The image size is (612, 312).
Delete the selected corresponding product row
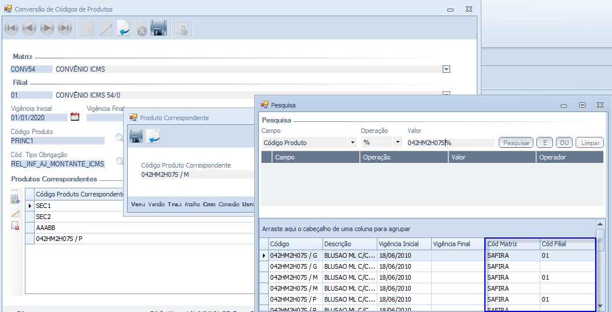pos(16,226)
